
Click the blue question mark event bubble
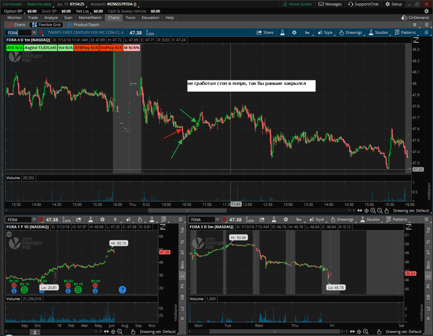pos(122,290)
